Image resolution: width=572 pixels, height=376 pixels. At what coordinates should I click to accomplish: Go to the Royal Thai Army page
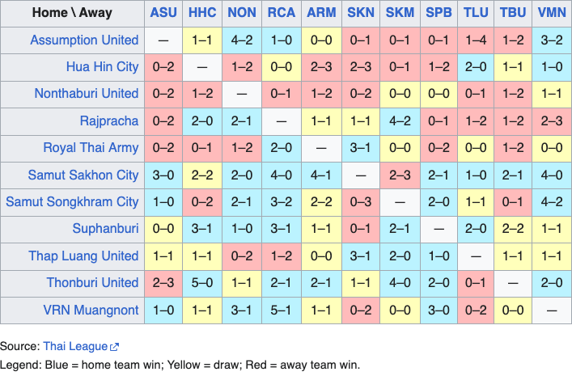(91, 148)
